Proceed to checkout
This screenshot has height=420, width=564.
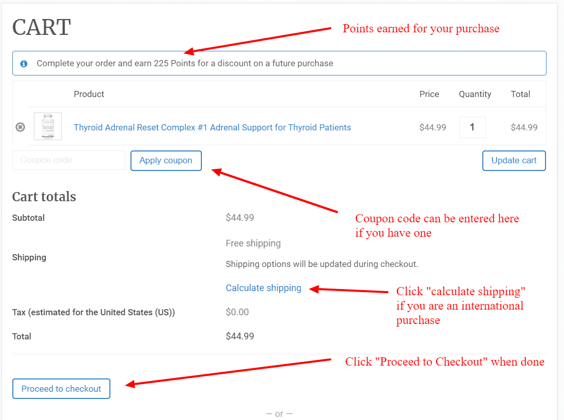coord(61,389)
